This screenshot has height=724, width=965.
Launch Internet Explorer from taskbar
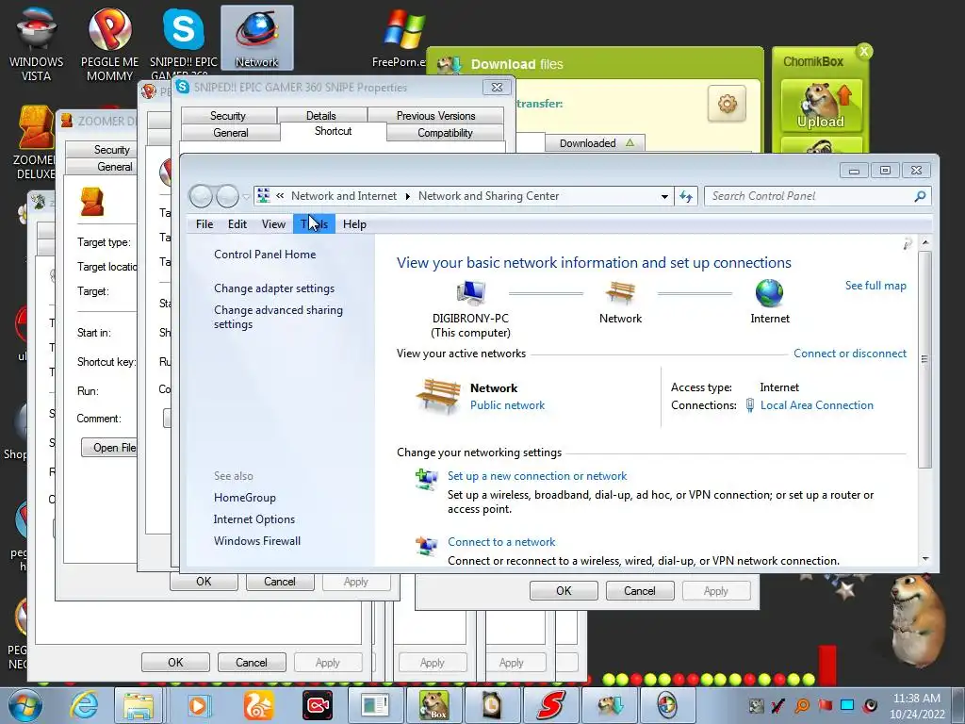point(84,705)
